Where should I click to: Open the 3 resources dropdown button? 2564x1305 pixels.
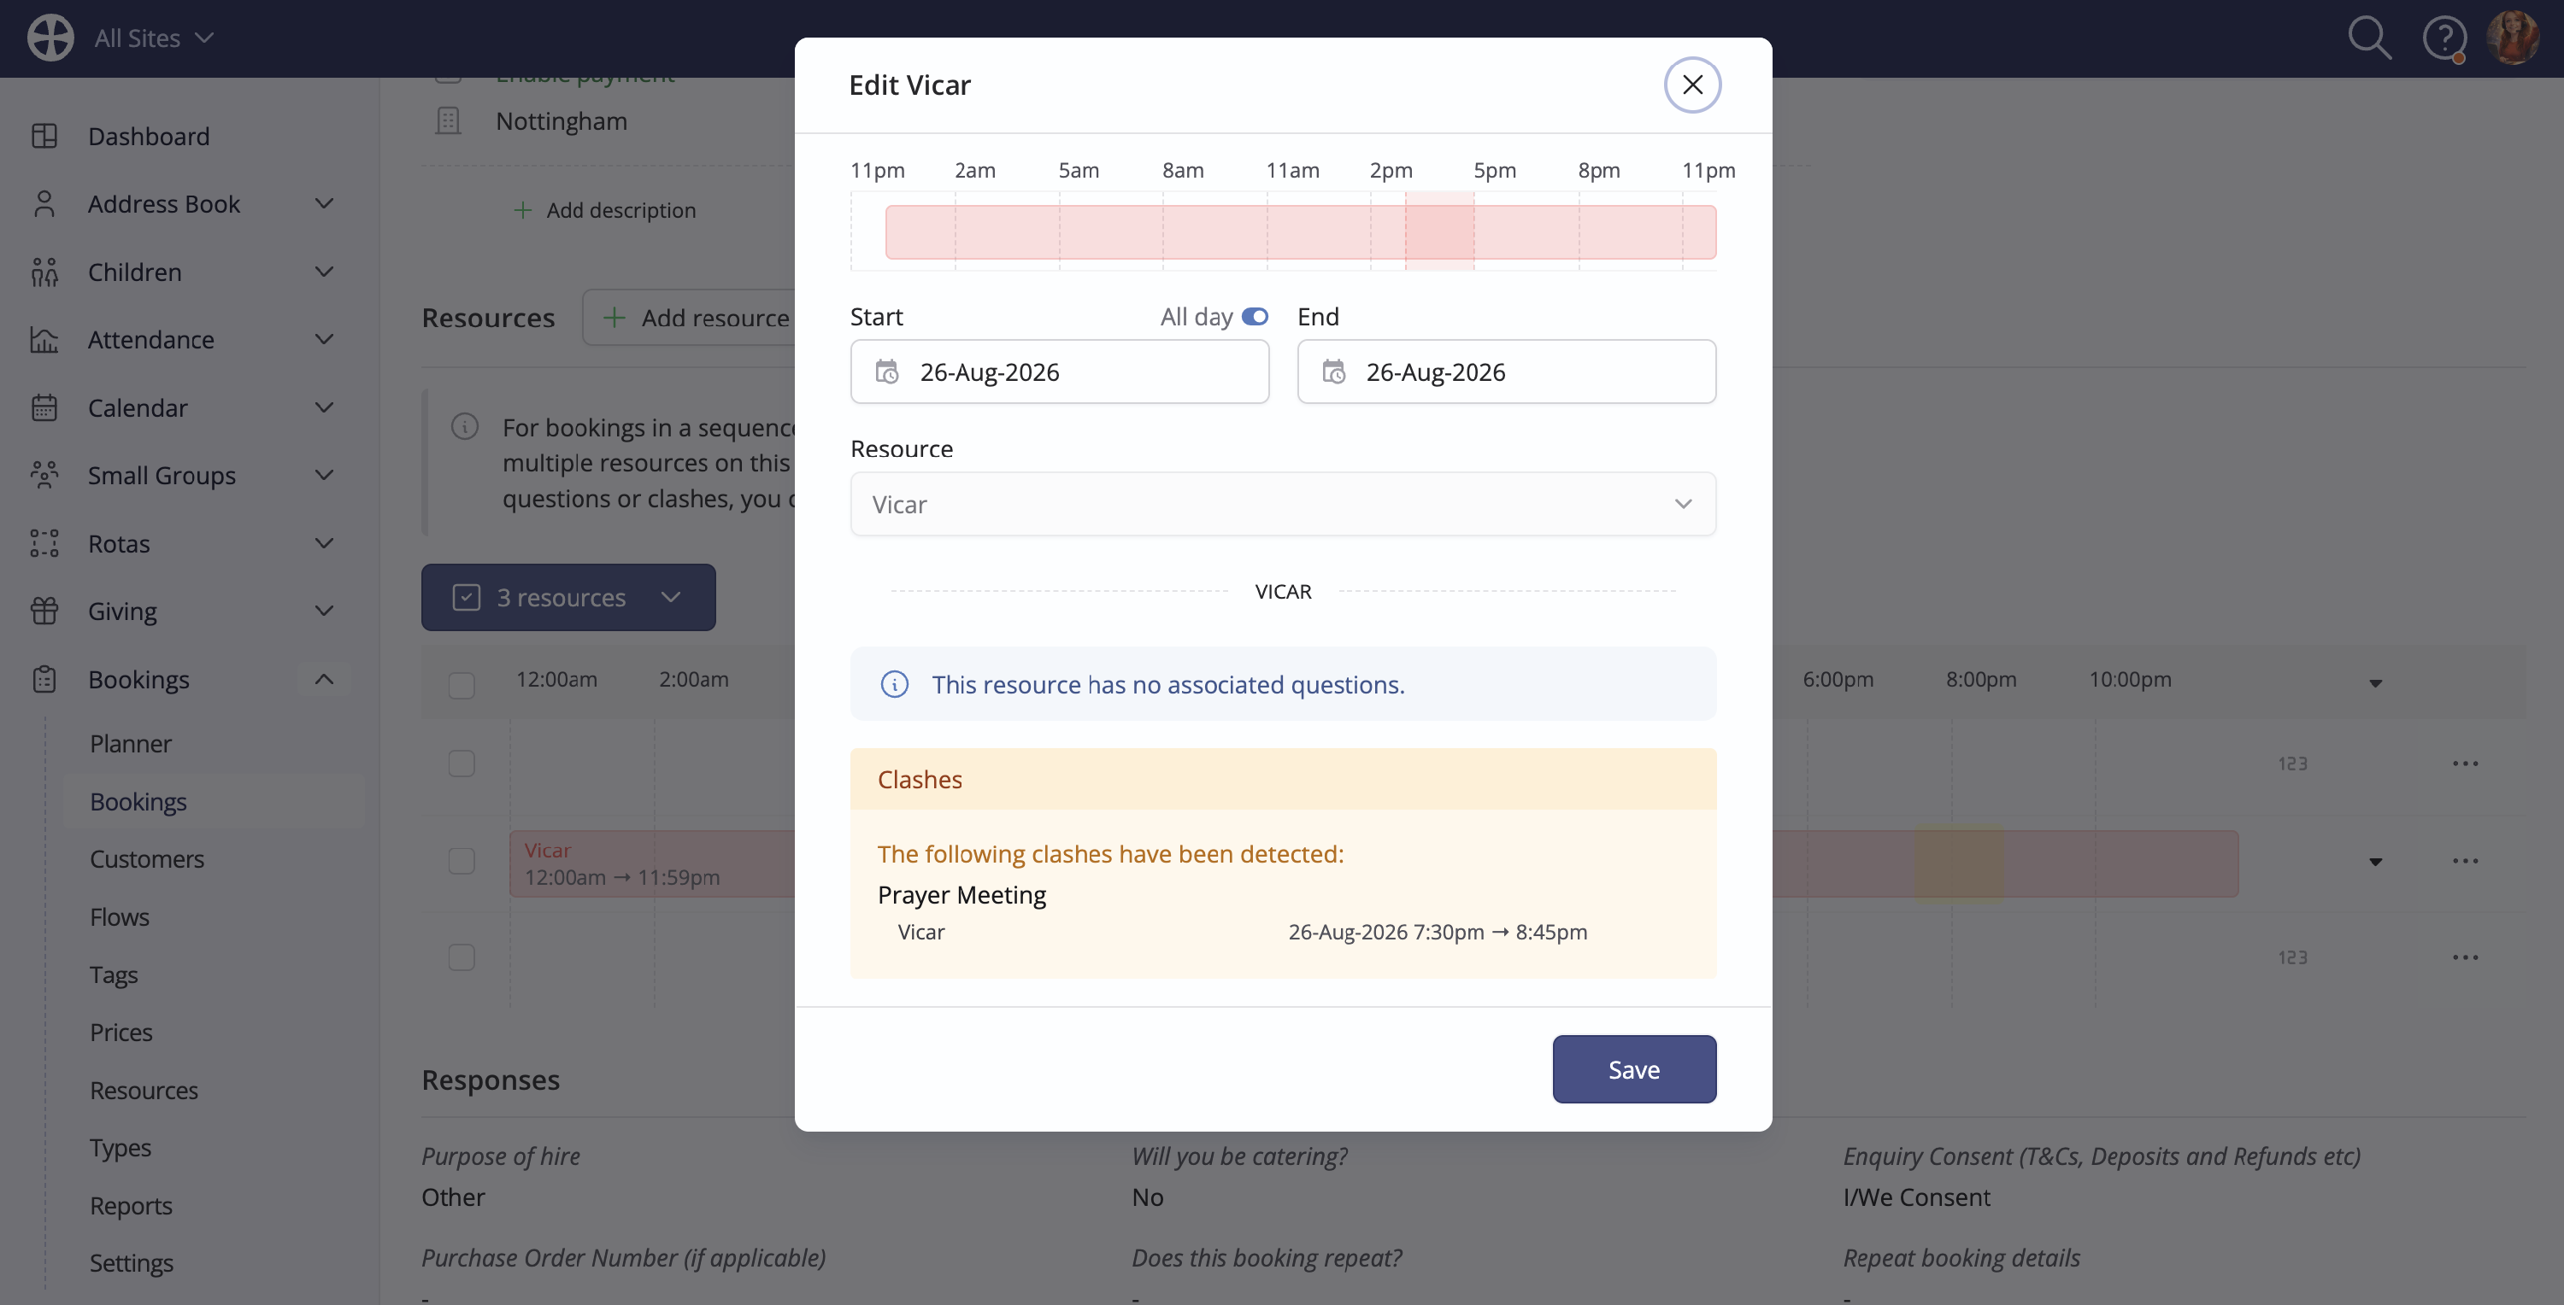click(567, 597)
